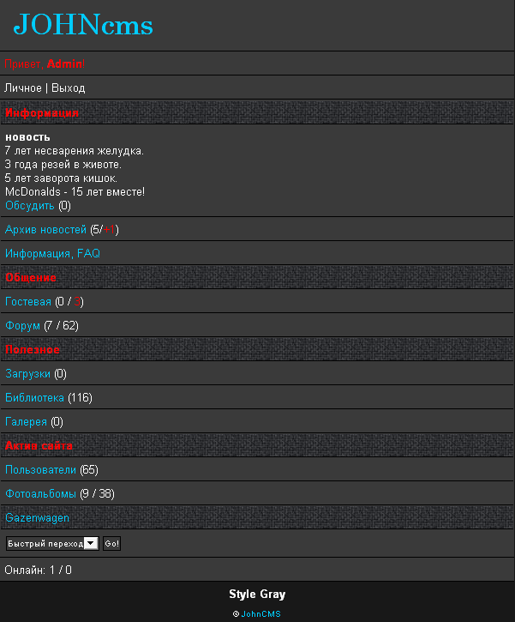
Task: Expand the Быстрый переход dropdown
Action: coord(52,544)
